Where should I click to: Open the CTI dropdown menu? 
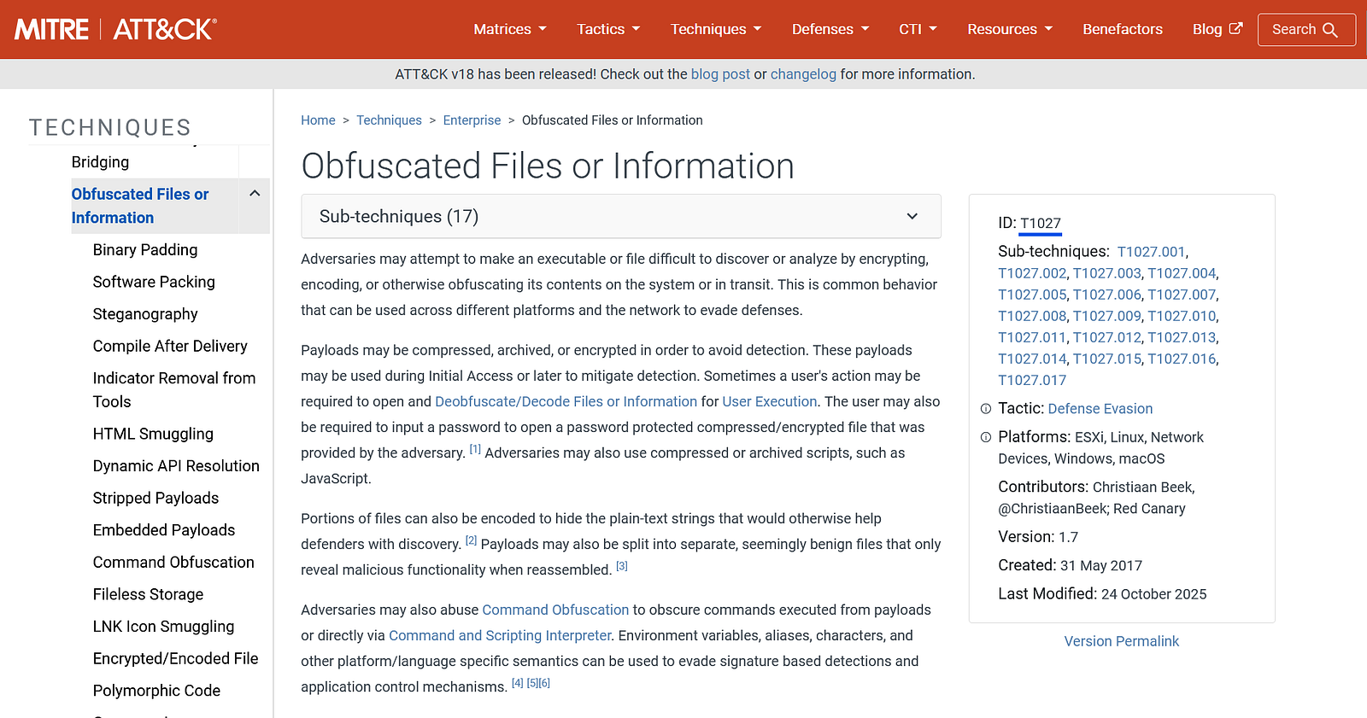[918, 29]
